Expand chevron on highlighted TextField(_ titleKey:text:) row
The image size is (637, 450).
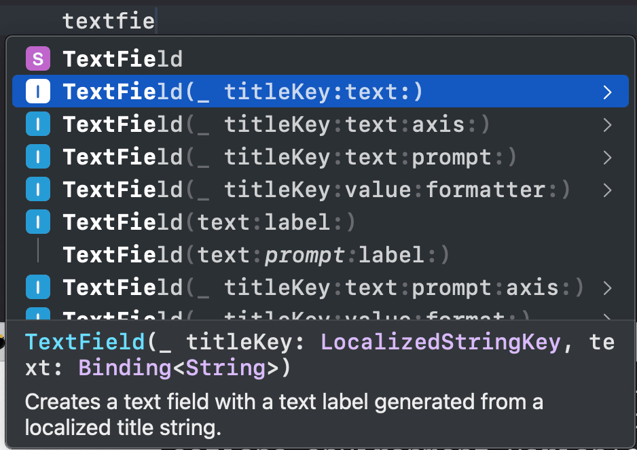coord(607,92)
